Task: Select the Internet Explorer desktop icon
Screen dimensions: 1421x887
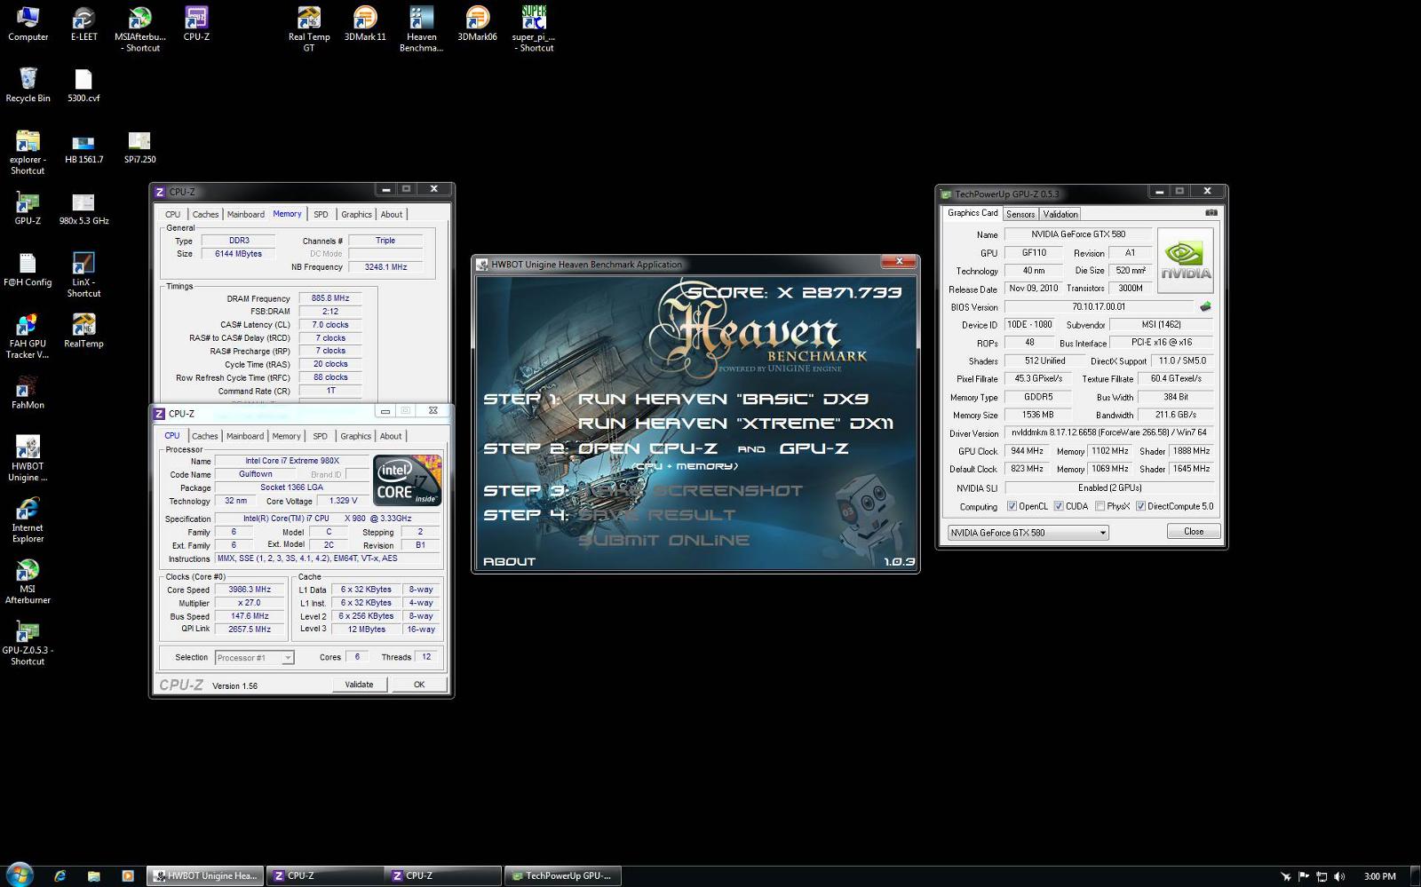Action: [x=28, y=519]
